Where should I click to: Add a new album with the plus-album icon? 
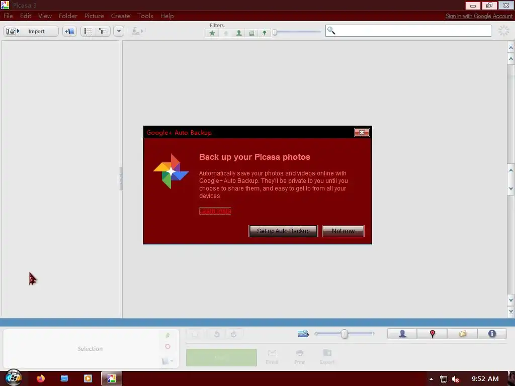point(69,31)
